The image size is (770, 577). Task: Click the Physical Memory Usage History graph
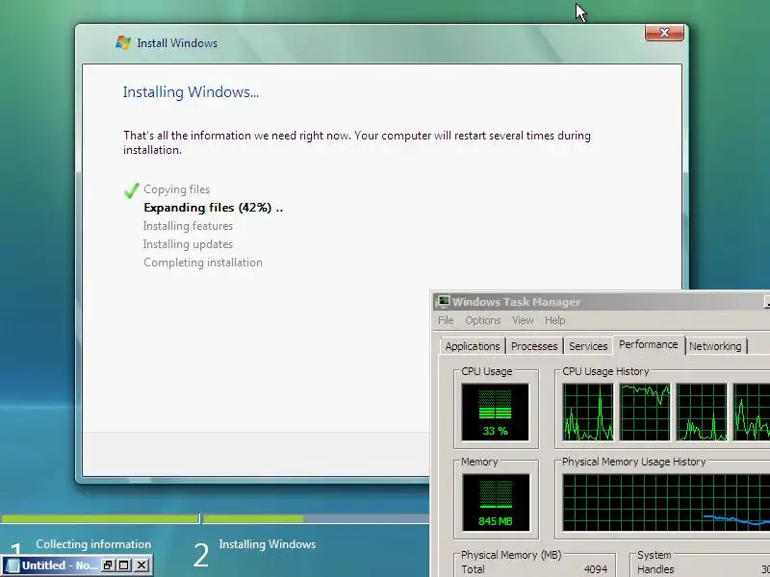pos(666,502)
